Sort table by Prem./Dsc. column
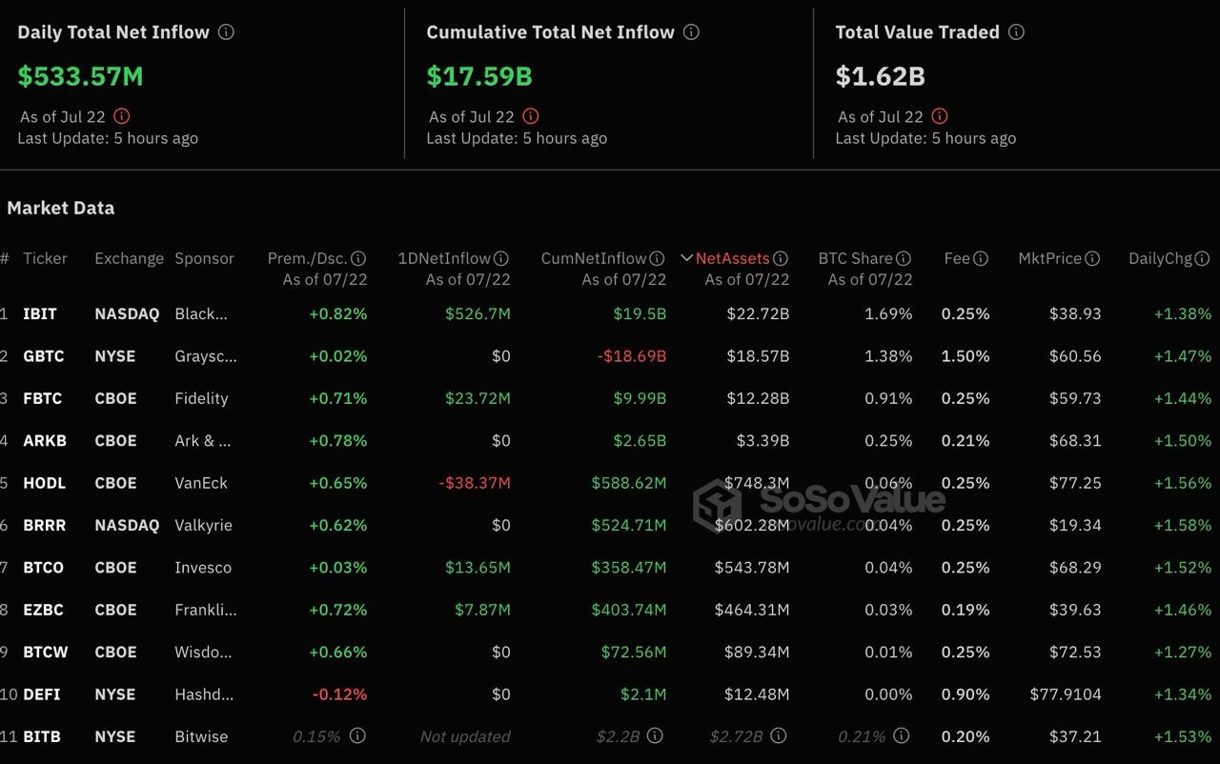The height and width of the screenshot is (764, 1220). [x=307, y=258]
